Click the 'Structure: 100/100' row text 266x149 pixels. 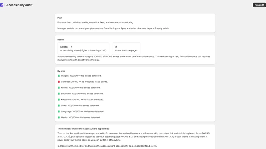point(82,94)
